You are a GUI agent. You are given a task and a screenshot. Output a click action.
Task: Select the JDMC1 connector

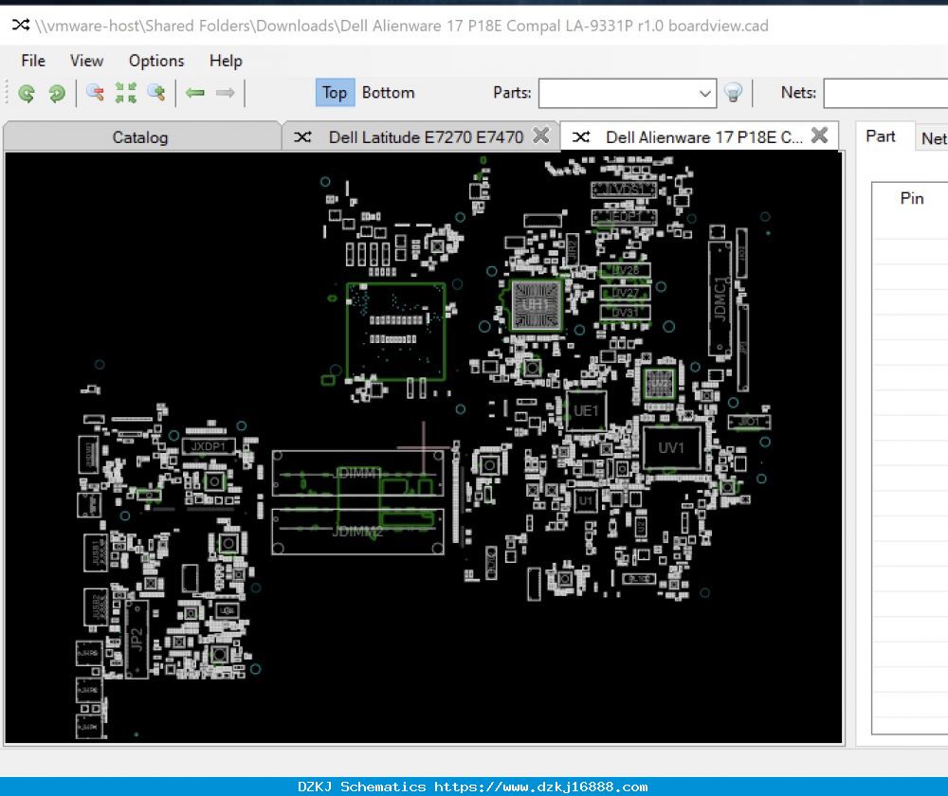pyautogui.click(x=720, y=299)
